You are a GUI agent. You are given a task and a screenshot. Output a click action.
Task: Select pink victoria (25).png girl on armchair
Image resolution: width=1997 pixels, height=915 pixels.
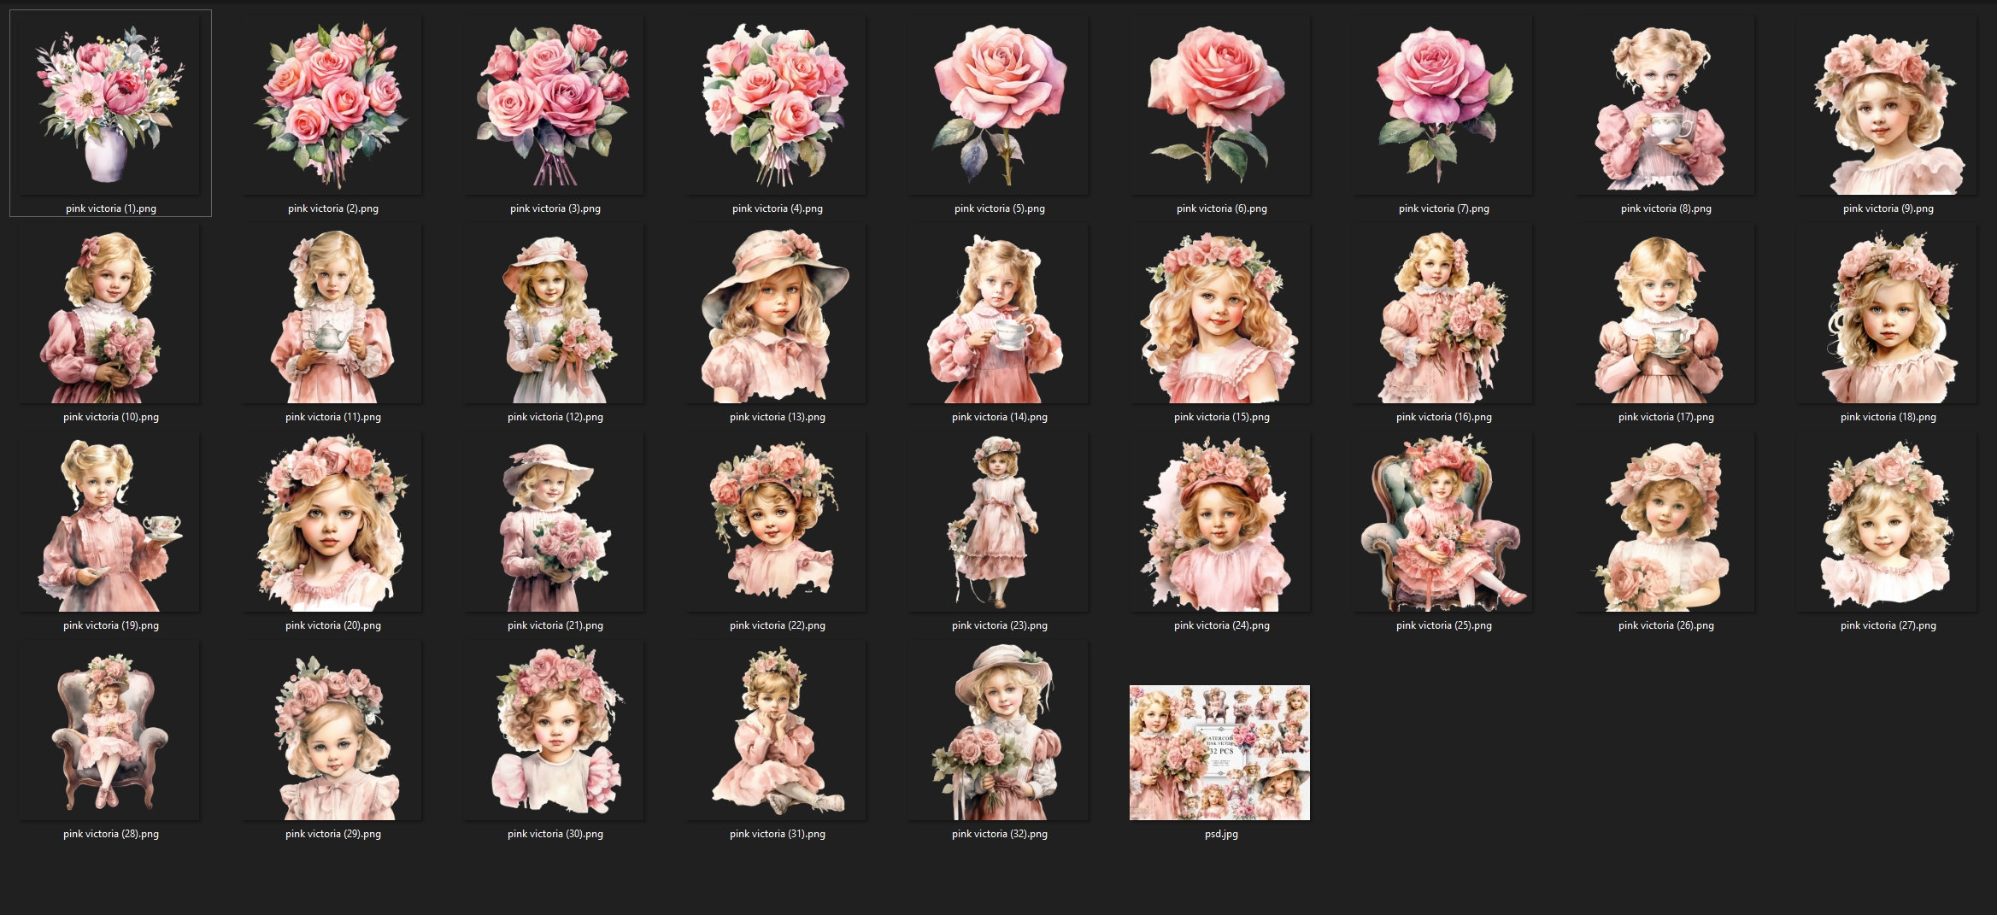[1441, 525]
